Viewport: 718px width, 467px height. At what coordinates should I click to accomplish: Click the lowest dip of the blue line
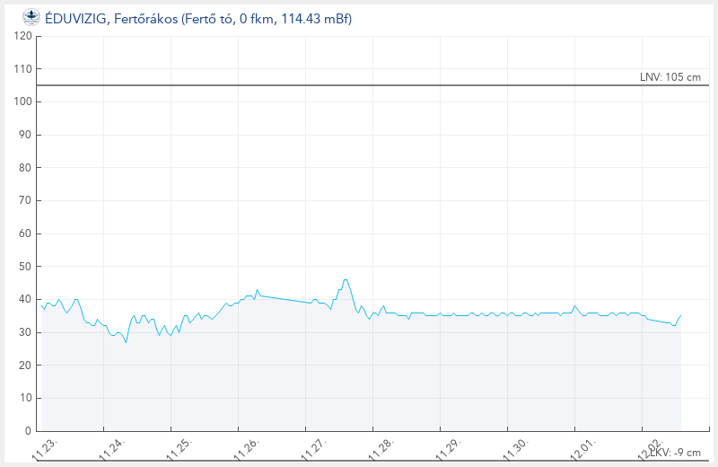126,342
